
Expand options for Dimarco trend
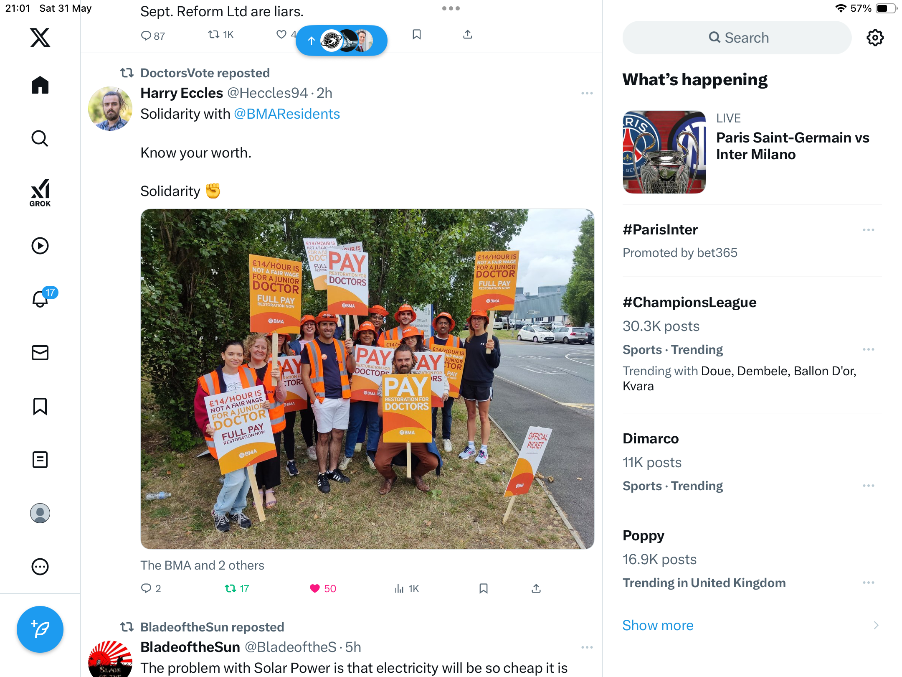(869, 486)
